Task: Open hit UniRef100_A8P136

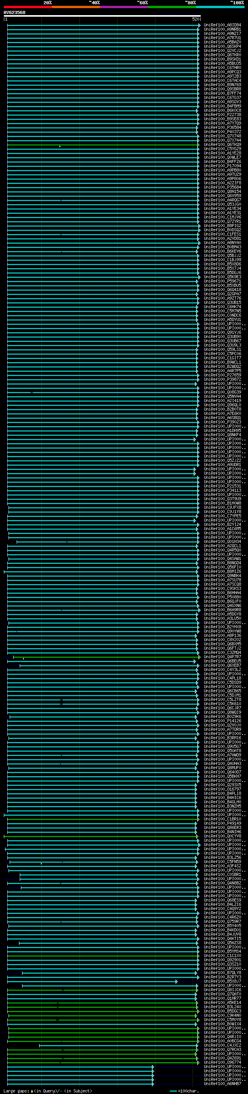Action: point(222,636)
